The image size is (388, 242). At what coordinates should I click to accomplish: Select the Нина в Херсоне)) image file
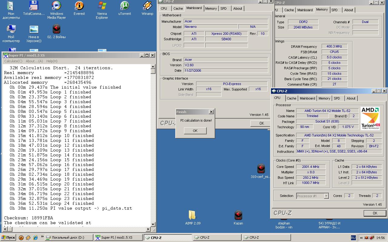click(x=34, y=34)
